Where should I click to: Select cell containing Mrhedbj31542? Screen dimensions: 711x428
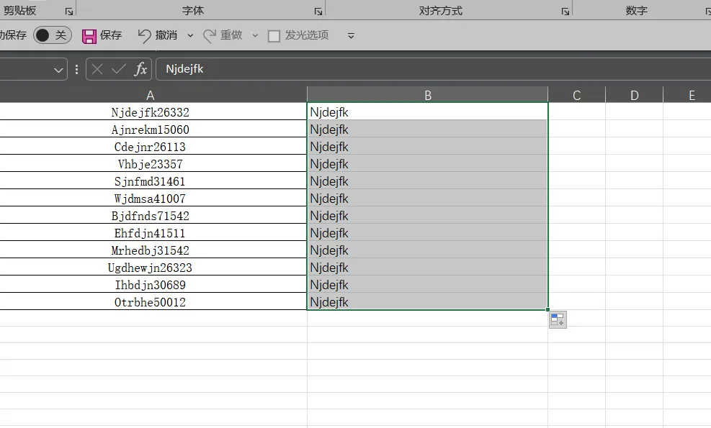pos(153,250)
